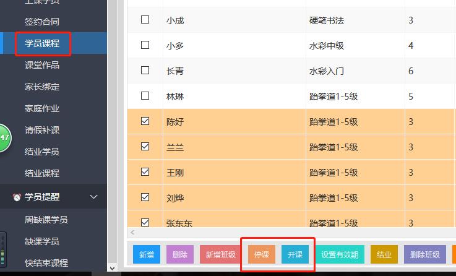The image size is (456, 276).
Task: Select 请假补课 in the left menu
Action: [42, 130]
